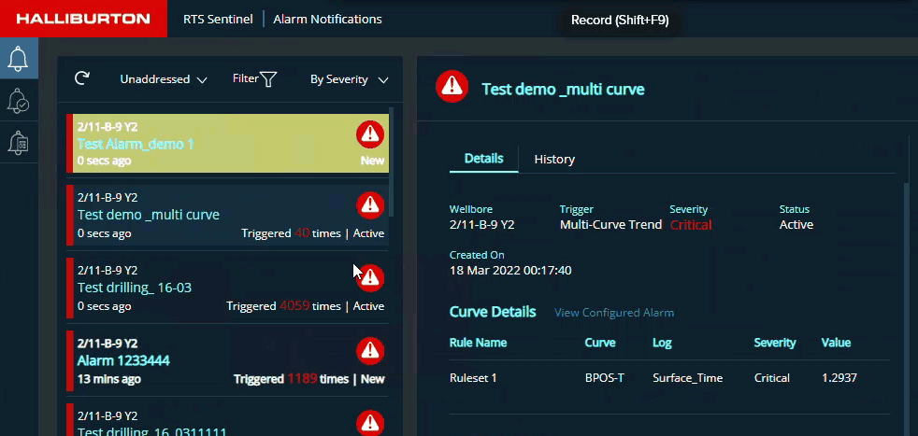Click warning icon on Test drilling_ 16-03
Image resolution: width=918 pixels, height=436 pixels.
371,277
